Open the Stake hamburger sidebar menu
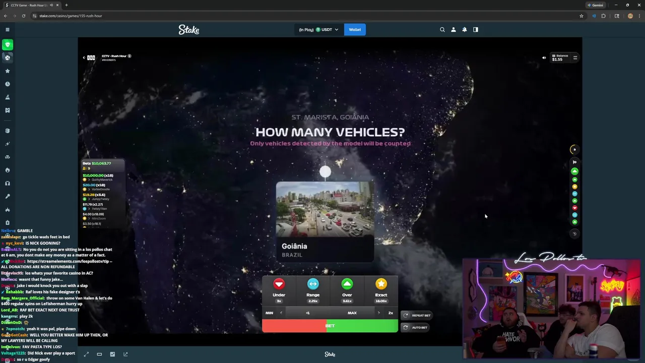The image size is (645, 363). point(8,30)
